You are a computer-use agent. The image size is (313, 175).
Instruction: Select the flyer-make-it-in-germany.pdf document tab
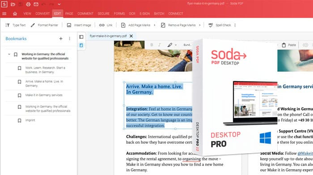pyautogui.click(x=108, y=36)
